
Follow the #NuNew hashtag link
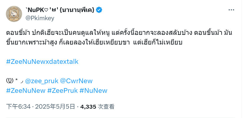pyautogui.click(x=93, y=90)
